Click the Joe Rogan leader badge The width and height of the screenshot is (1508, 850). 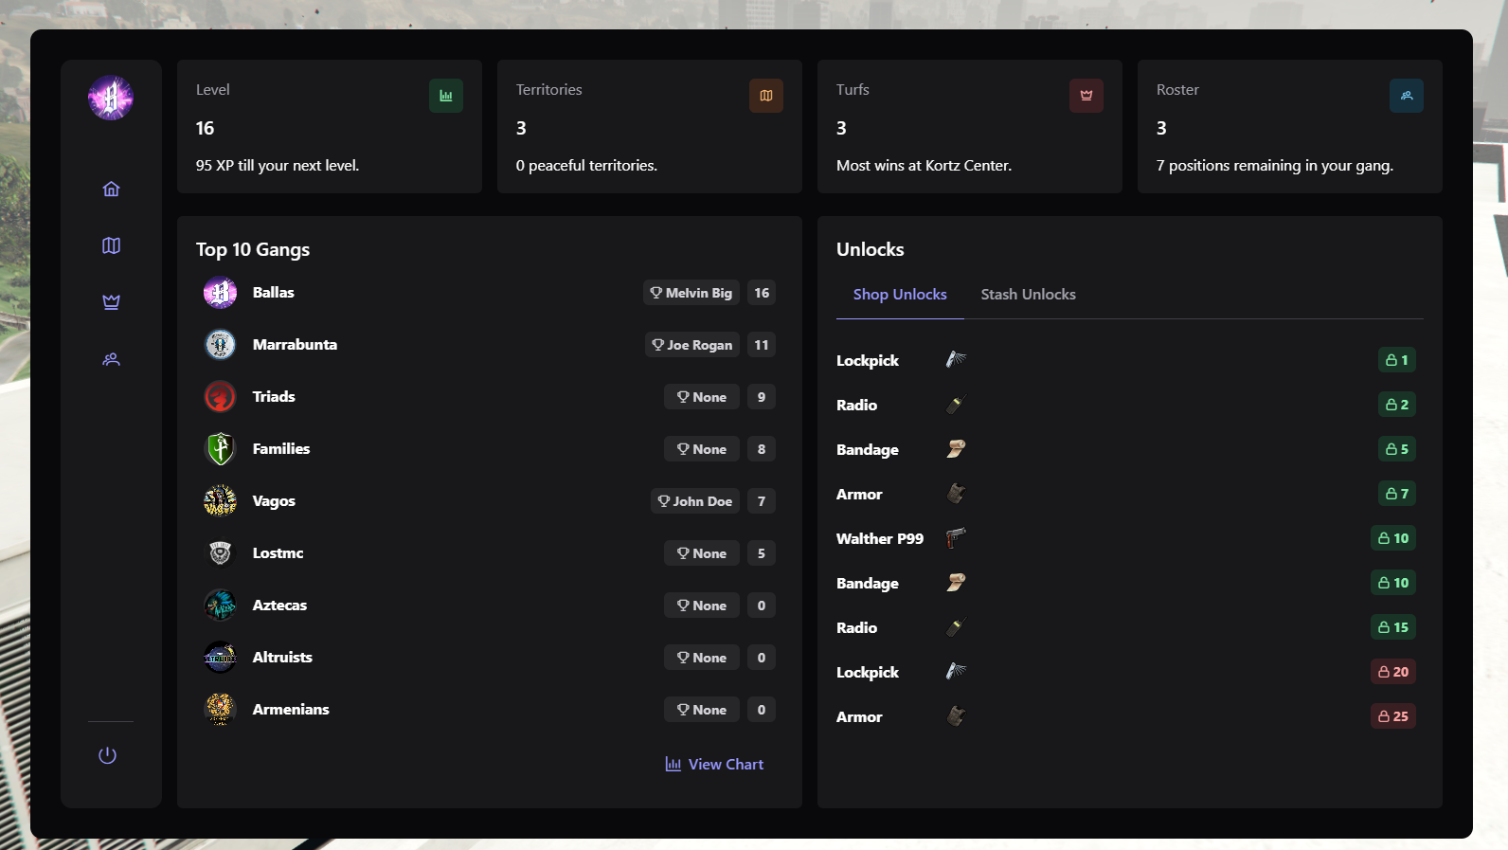click(x=691, y=345)
